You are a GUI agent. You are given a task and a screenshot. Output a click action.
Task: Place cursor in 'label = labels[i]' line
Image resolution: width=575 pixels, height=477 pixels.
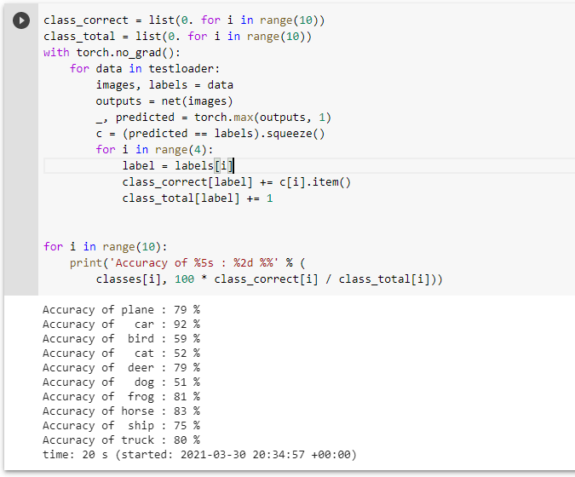point(178,166)
